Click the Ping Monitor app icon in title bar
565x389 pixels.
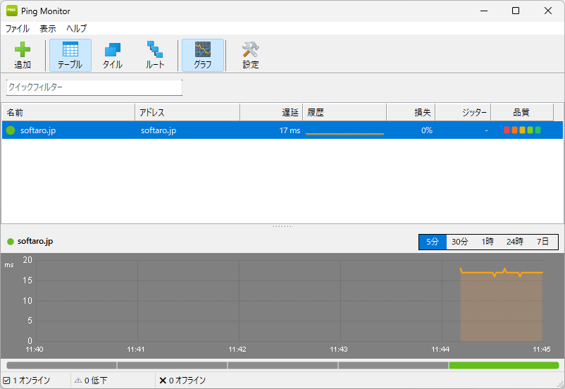12,11
